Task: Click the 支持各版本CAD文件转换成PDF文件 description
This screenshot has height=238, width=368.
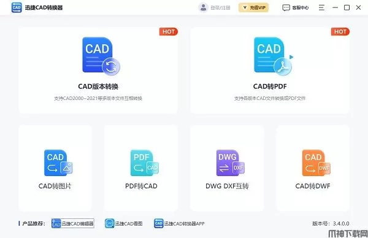Action: click(x=270, y=98)
